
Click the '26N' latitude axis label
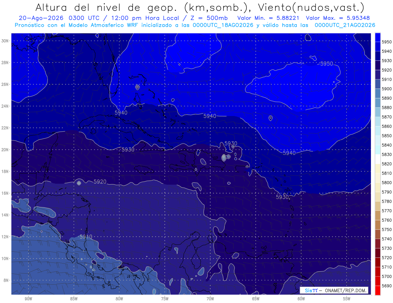pos(5,84)
